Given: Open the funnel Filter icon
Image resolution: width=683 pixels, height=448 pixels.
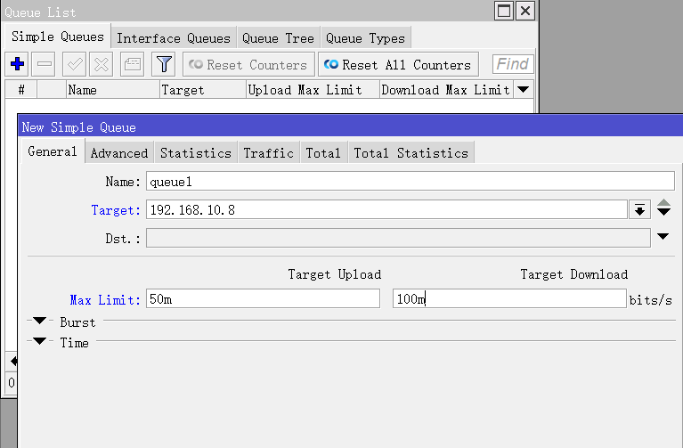Looking at the screenshot, I should click(x=162, y=64).
